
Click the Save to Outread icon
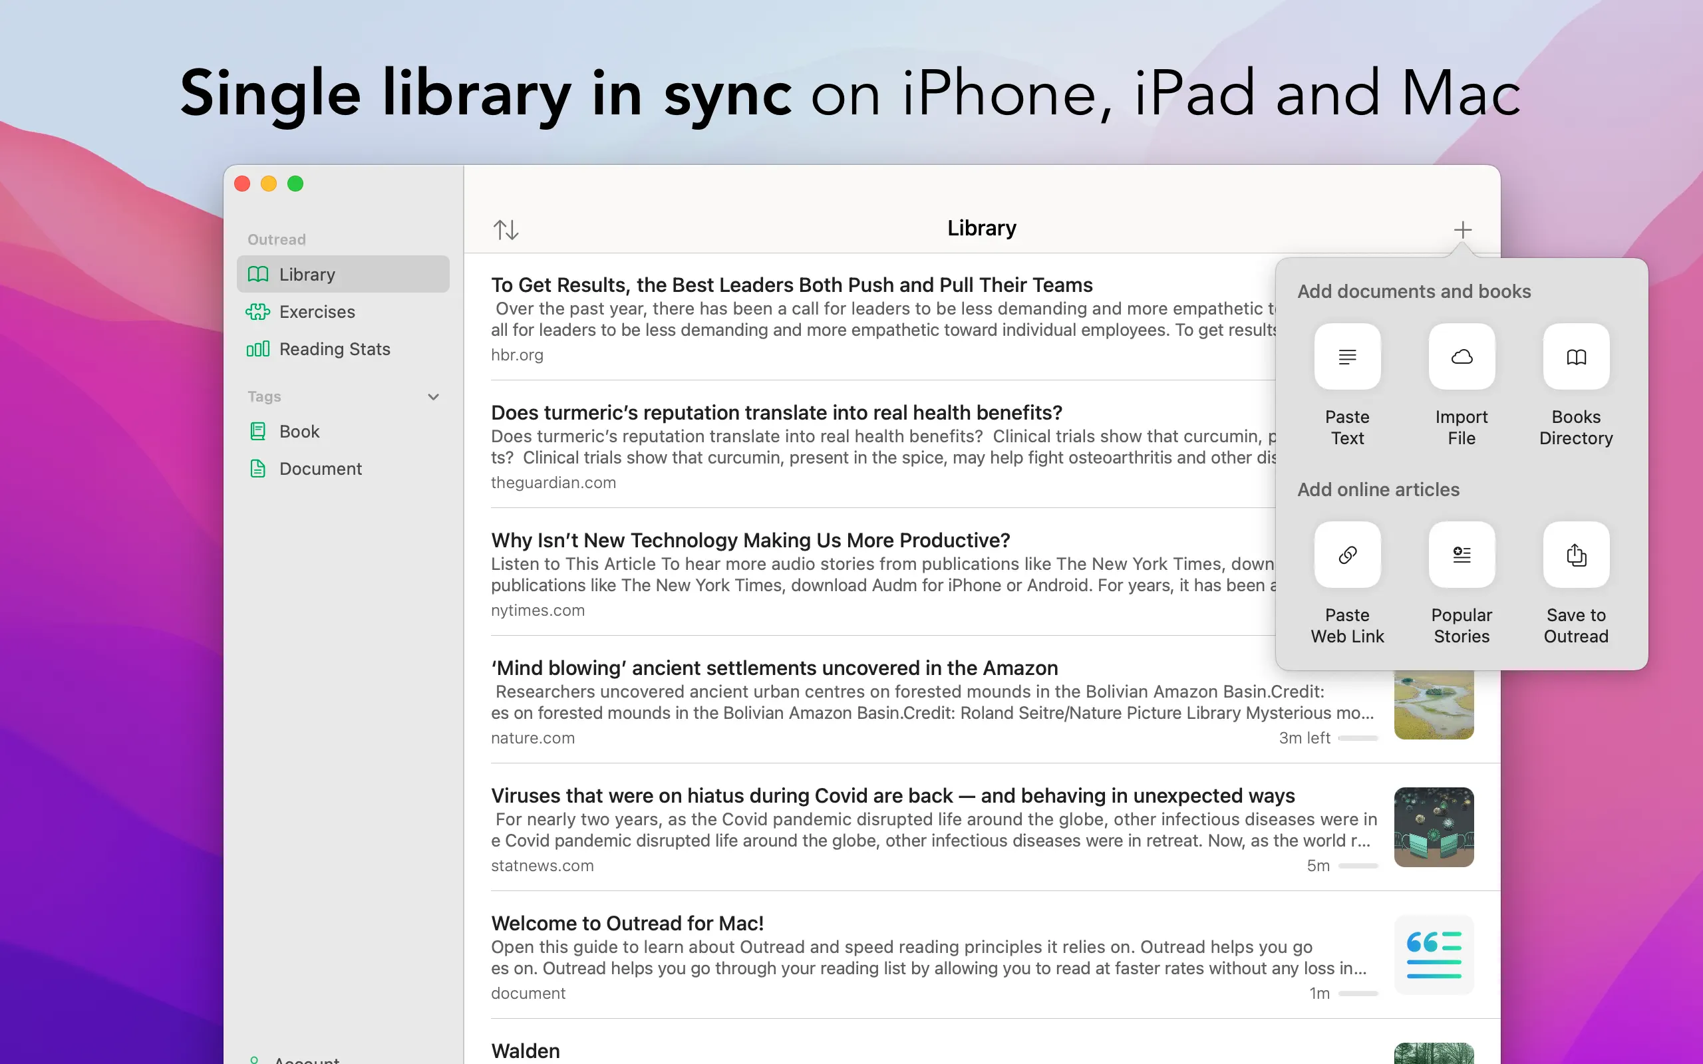(x=1576, y=555)
